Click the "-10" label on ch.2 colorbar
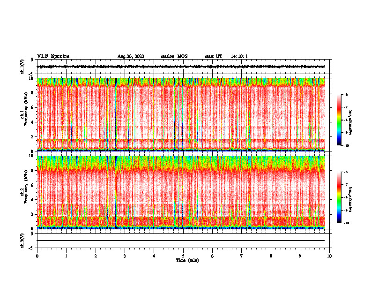The height and width of the screenshot is (287, 371). pos(347,223)
